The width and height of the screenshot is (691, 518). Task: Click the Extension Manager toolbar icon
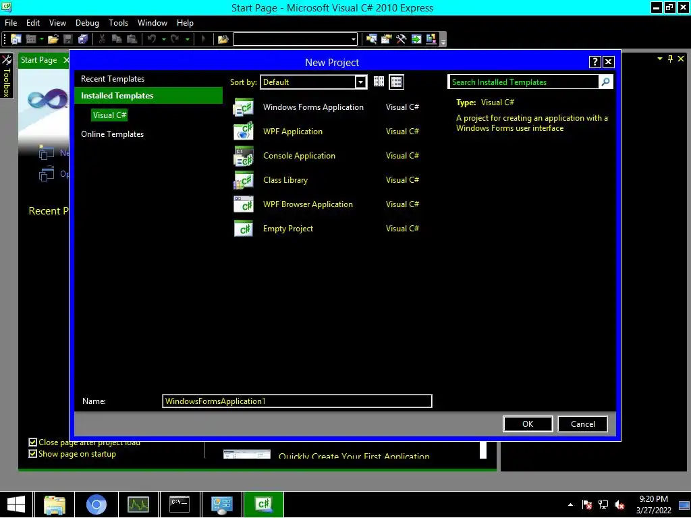click(431, 39)
